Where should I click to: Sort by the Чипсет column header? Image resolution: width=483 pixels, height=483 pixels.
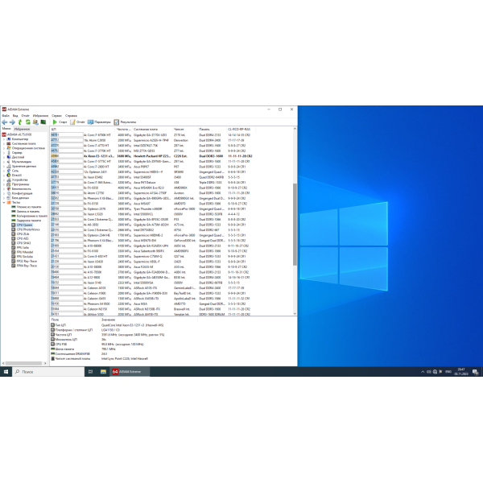click(x=185, y=129)
